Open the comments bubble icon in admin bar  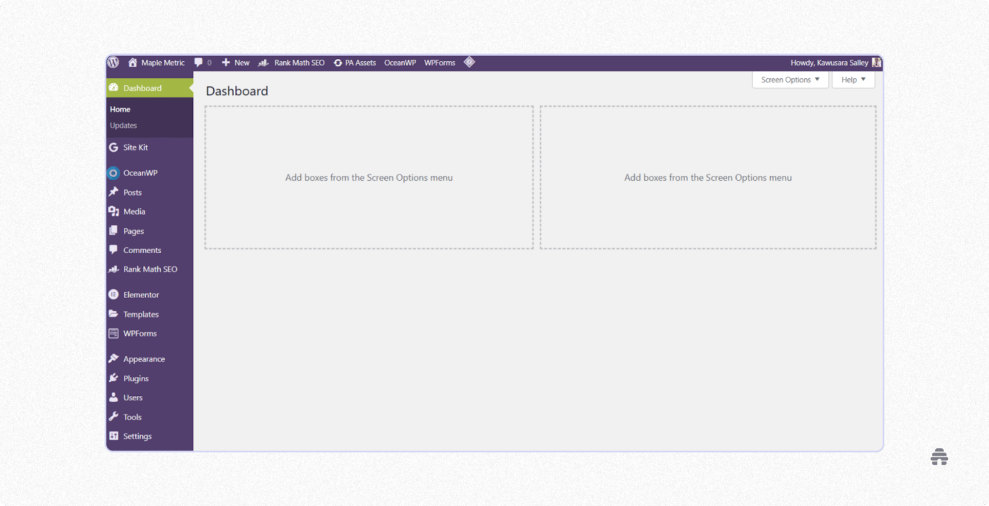[198, 62]
